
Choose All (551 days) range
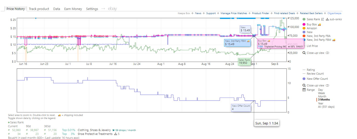[x=326, y=107]
